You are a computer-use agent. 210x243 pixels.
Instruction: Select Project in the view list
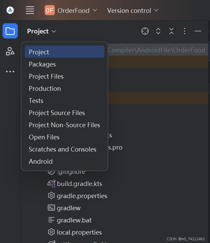[65, 52]
